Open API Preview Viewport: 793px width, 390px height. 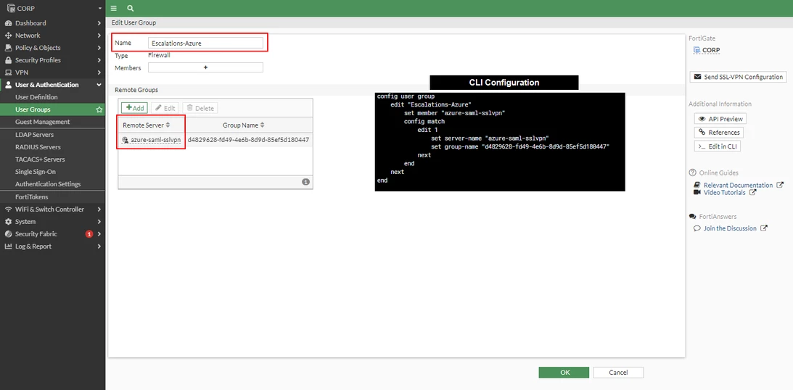click(720, 119)
